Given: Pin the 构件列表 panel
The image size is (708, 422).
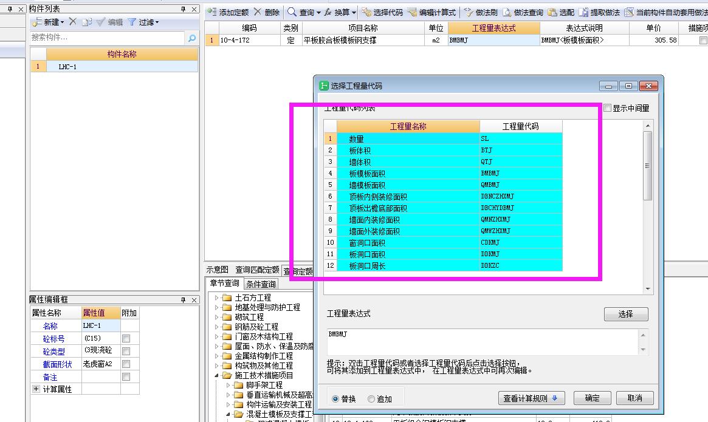Looking at the screenshot, I should 184,9.
